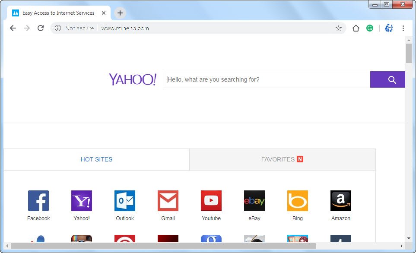Minimize the browser window

375,4
